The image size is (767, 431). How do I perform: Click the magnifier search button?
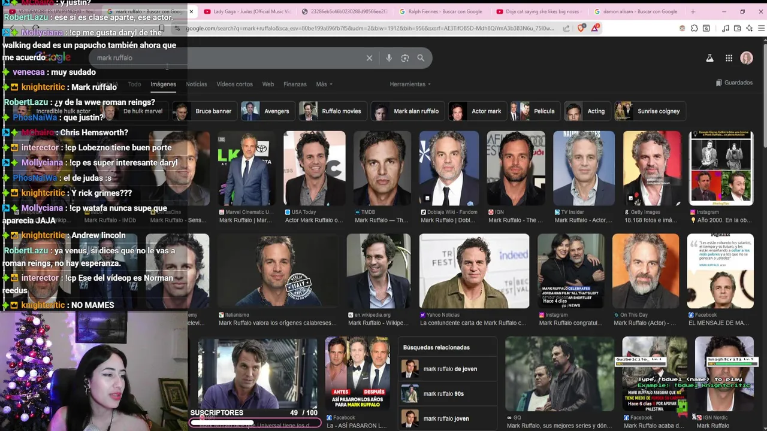pyautogui.click(x=421, y=58)
